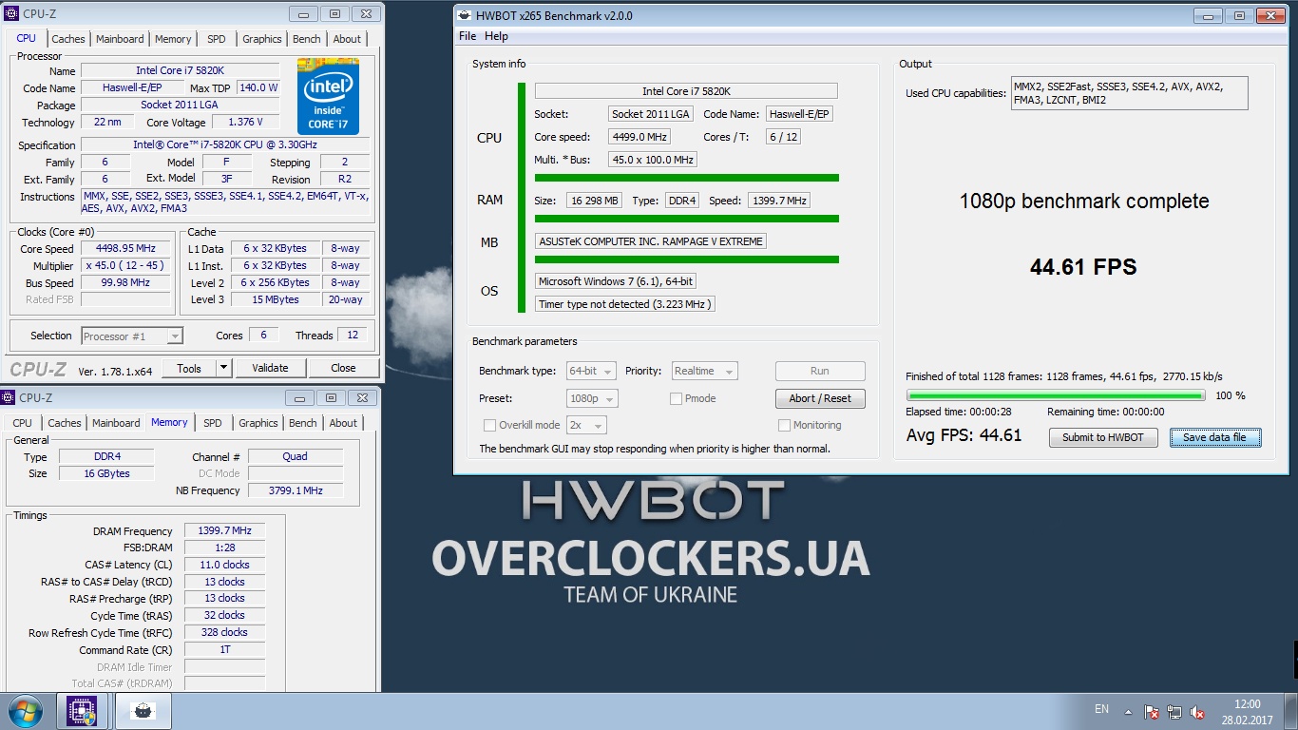1298x730 pixels.
Task: Click the Multiplier x 45.0 field
Action: tap(126, 266)
